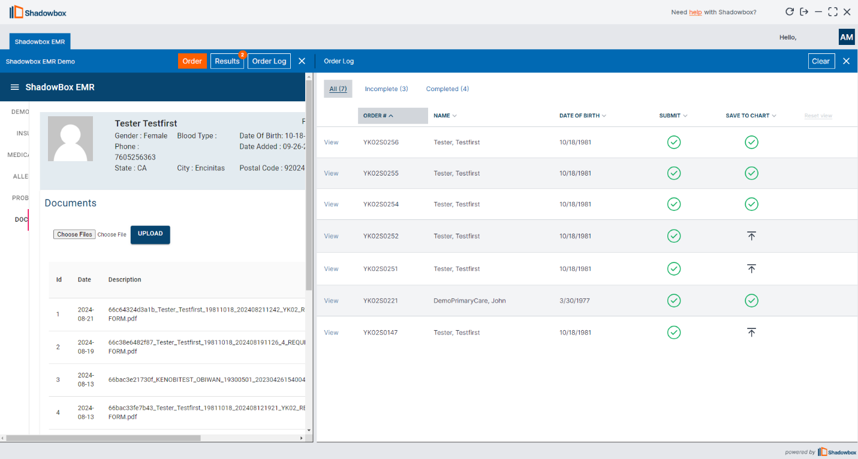Click submit checkmark for order YK02S0251
858x459 pixels.
[674, 268]
